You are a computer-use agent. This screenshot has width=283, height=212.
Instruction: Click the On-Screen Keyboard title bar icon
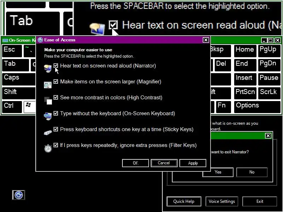5,40
